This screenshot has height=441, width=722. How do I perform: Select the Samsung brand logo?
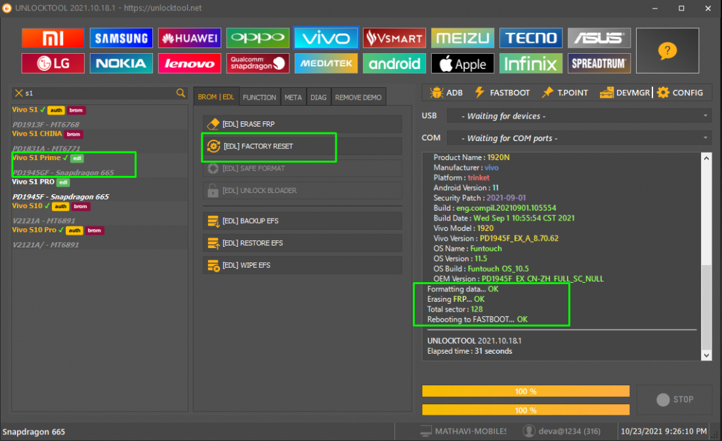[x=121, y=38]
